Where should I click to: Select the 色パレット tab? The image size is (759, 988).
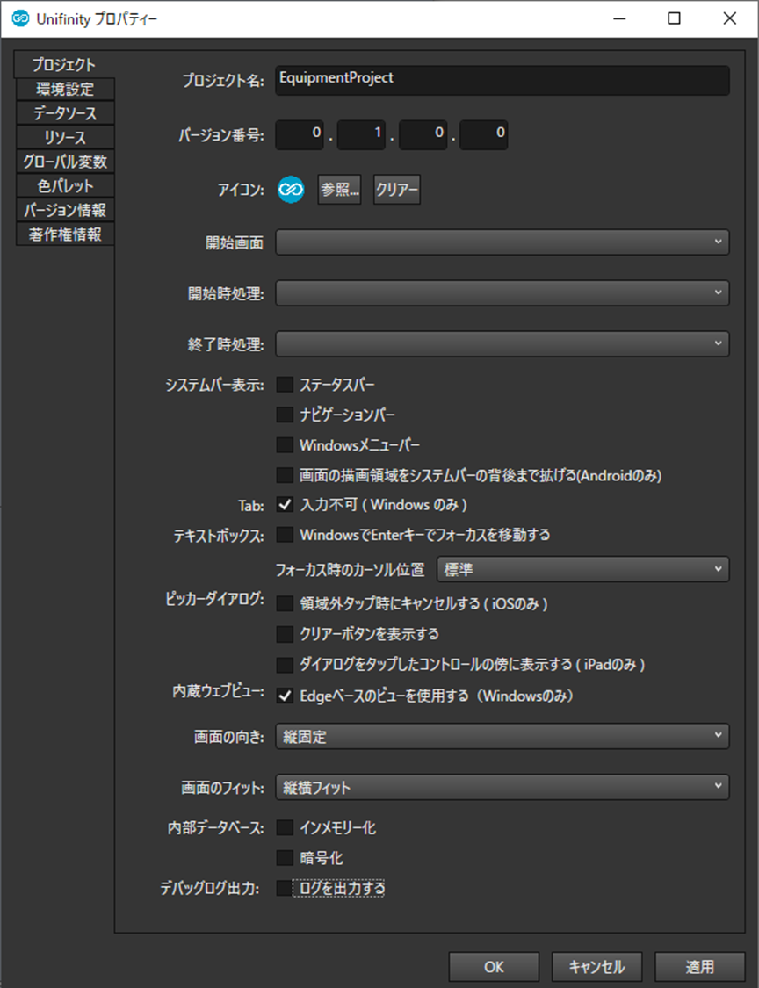point(64,186)
